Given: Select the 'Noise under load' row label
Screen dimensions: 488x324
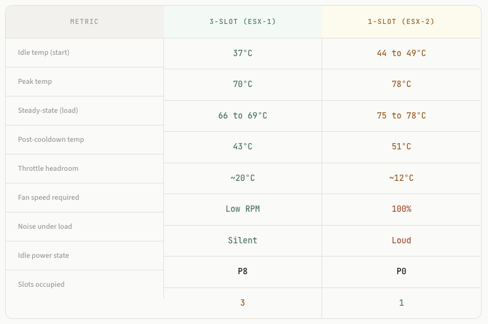Looking at the screenshot, I should pyautogui.click(x=45, y=226).
